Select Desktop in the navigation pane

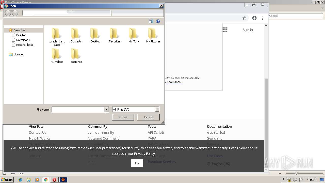(x=21, y=35)
